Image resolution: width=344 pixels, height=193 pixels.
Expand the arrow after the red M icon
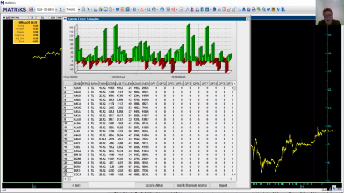[x=177, y=10]
